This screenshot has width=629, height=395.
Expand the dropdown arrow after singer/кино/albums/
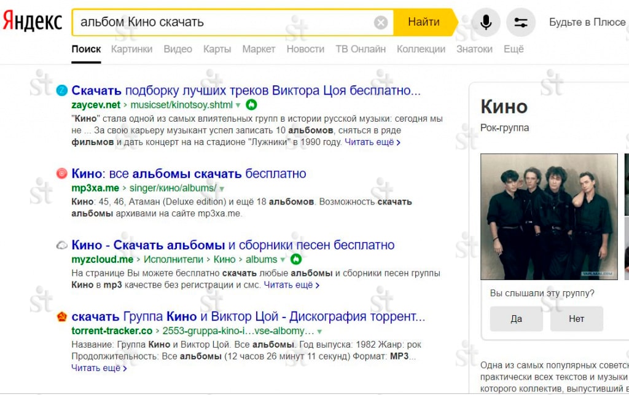pos(222,189)
